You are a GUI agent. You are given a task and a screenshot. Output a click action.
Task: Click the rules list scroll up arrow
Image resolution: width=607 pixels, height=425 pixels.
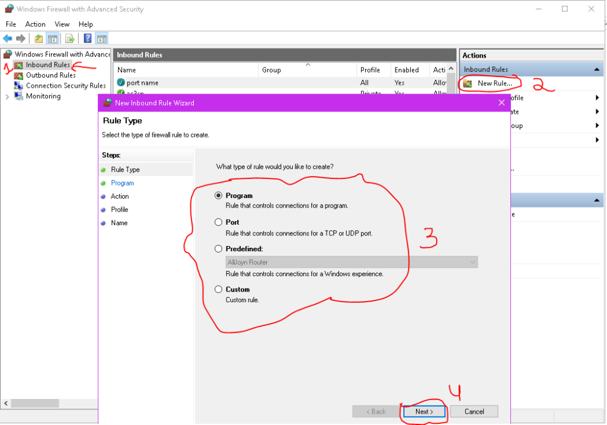[x=451, y=69]
